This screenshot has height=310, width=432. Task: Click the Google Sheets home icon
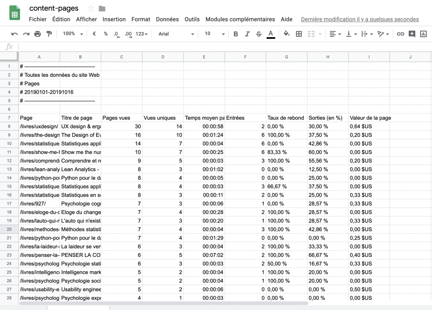(x=15, y=13)
